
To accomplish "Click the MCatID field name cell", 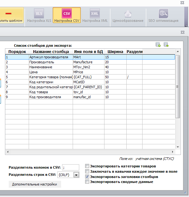I will coord(89,82).
